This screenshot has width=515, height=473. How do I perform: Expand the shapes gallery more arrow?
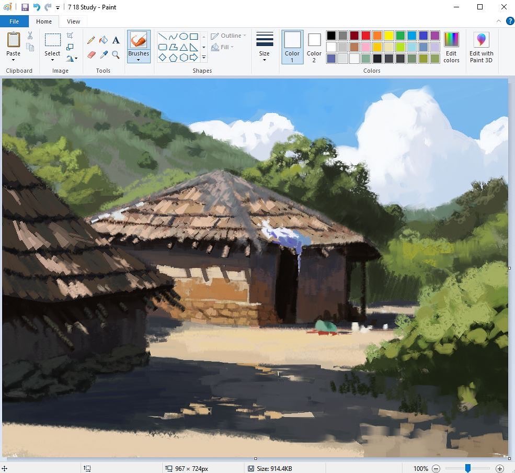tap(204, 58)
